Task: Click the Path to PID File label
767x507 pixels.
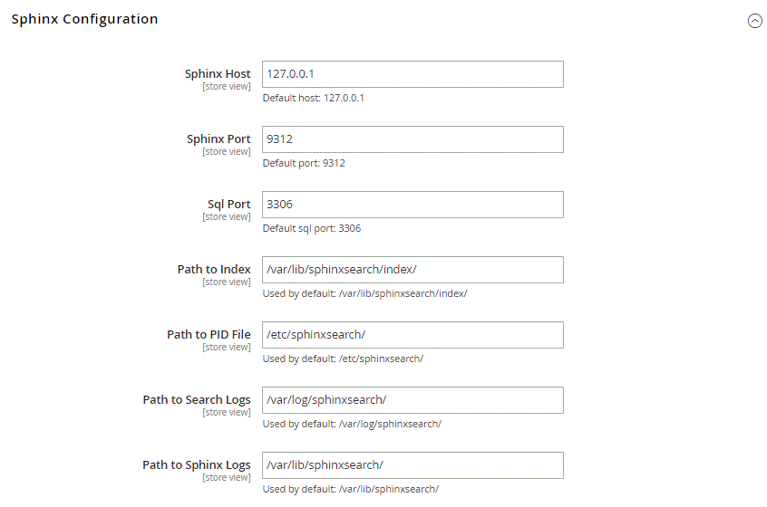Action: (209, 335)
